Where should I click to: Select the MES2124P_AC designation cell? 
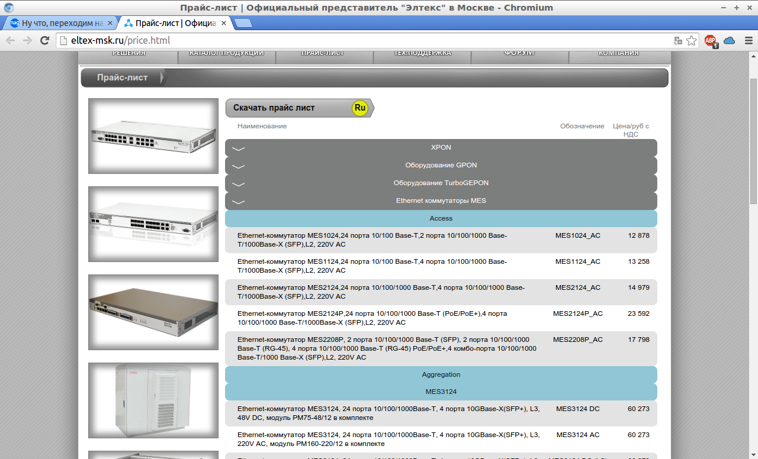[x=578, y=313]
